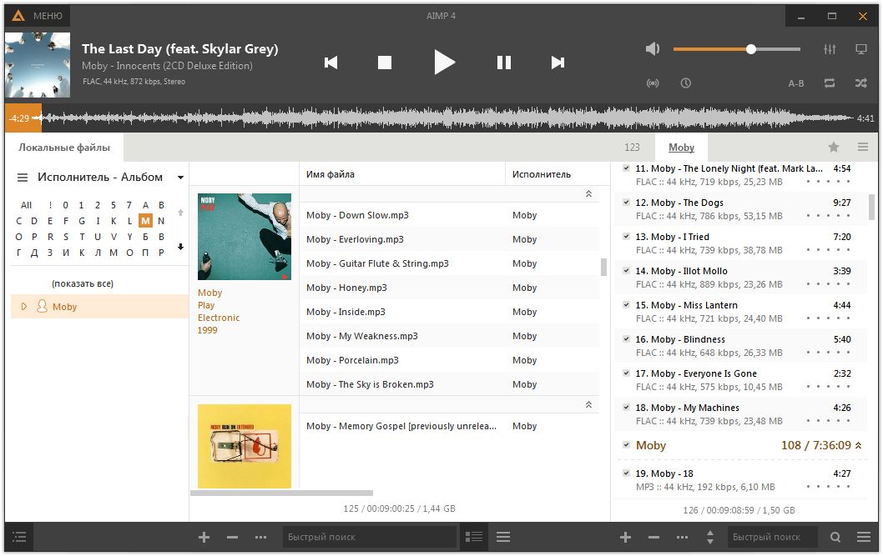
Task: Switch to Локальные файлы tab
Action: click(x=64, y=148)
